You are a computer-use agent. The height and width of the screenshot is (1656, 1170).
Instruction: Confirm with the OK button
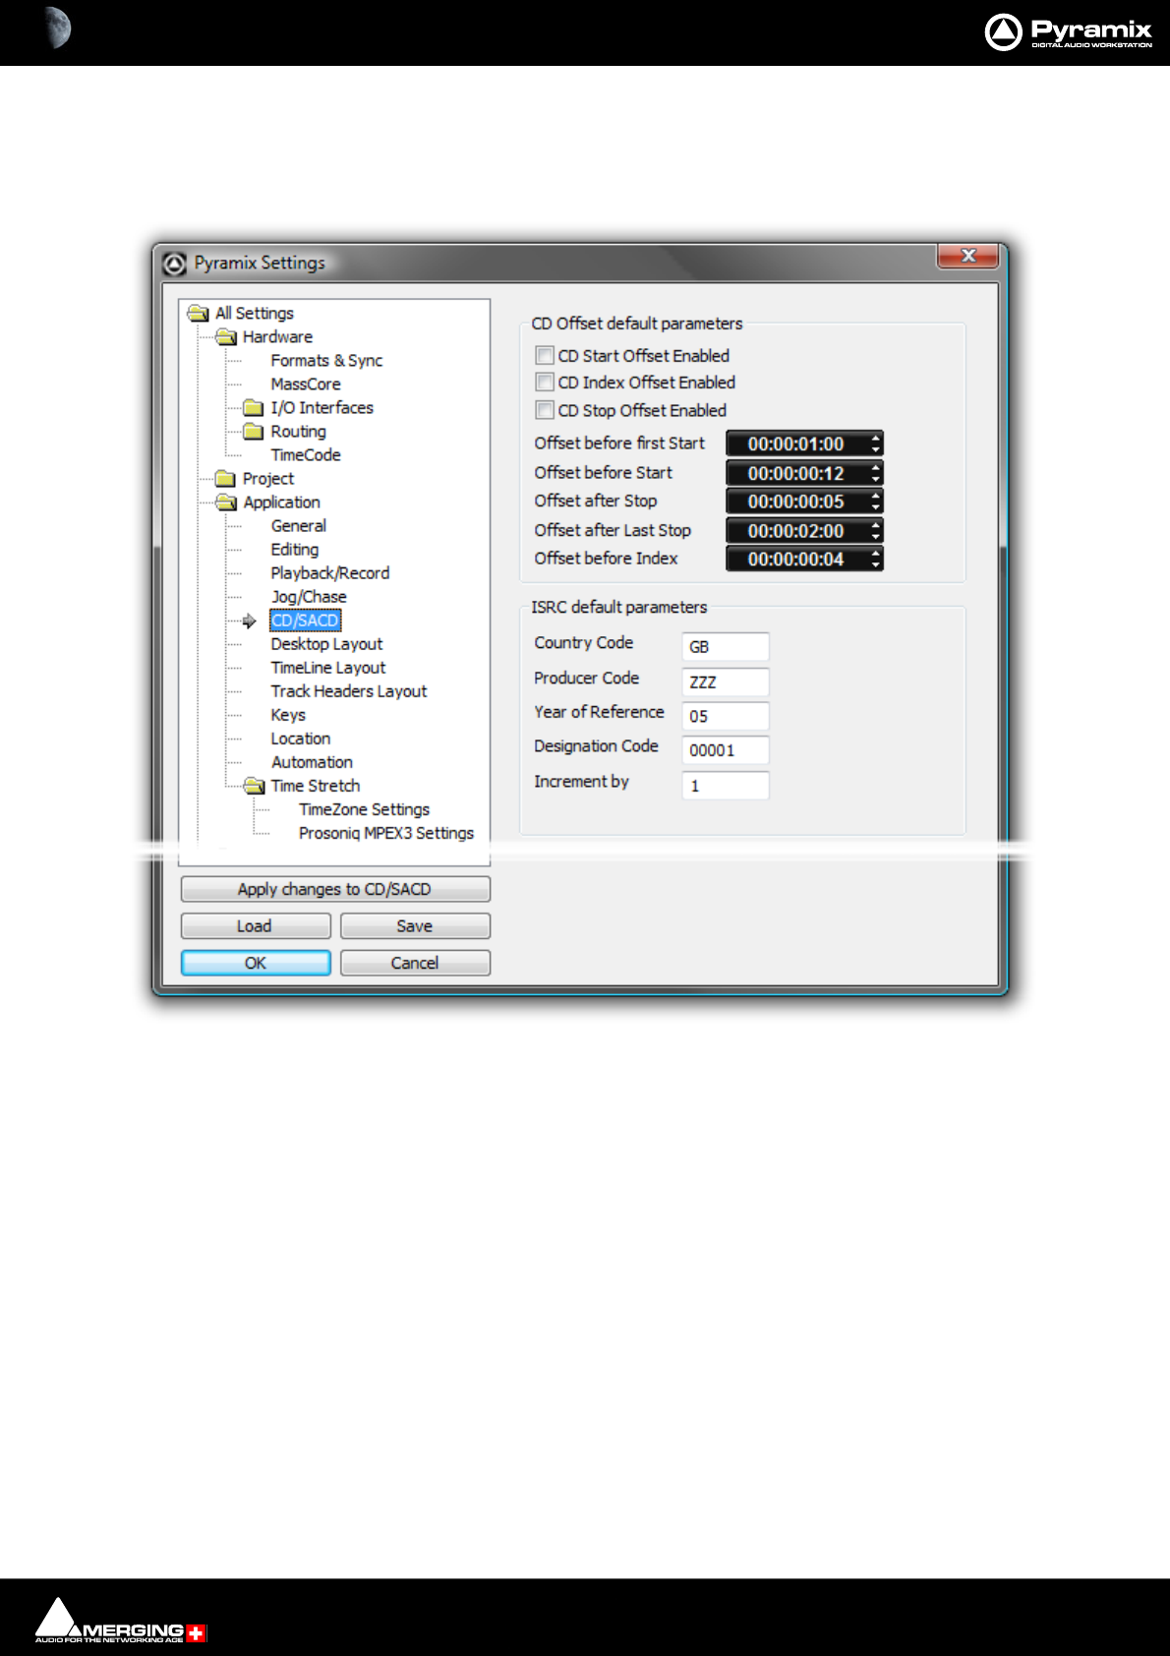pos(256,963)
